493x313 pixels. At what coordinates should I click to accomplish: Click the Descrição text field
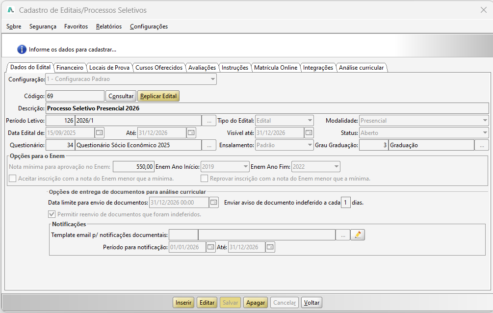(267, 108)
